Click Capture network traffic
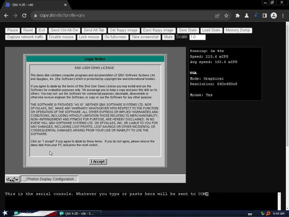The image size is (289, 217). (25, 37)
